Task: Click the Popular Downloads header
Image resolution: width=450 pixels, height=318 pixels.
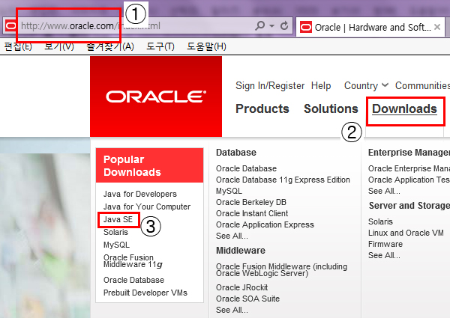Action: (x=149, y=165)
